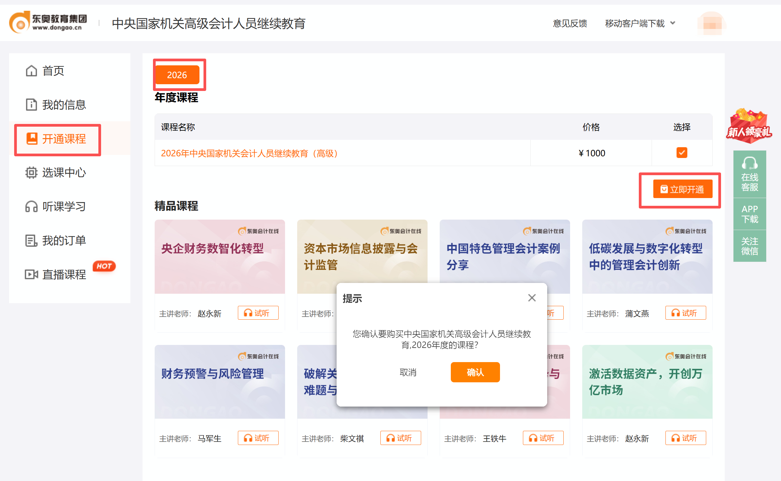The width and height of the screenshot is (781, 481).
Task: Play 试听 for 蒲文燕's course
Action: 686,313
